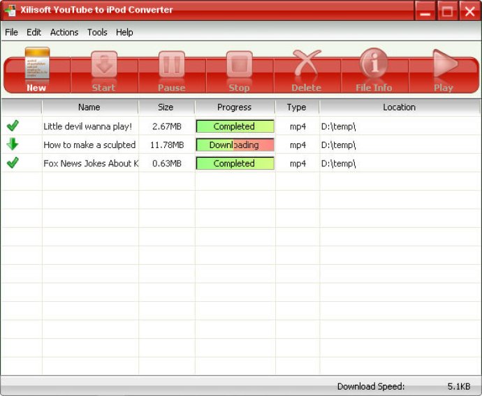Screen dimensions: 482x396
Task: Click the mp4 type of Little devil row
Action: (x=298, y=126)
